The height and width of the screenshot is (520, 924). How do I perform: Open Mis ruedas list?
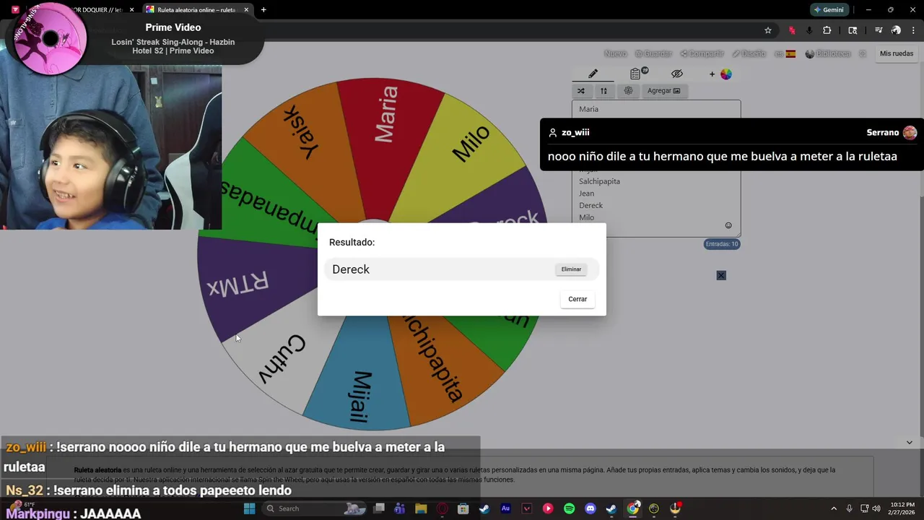coord(897,53)
